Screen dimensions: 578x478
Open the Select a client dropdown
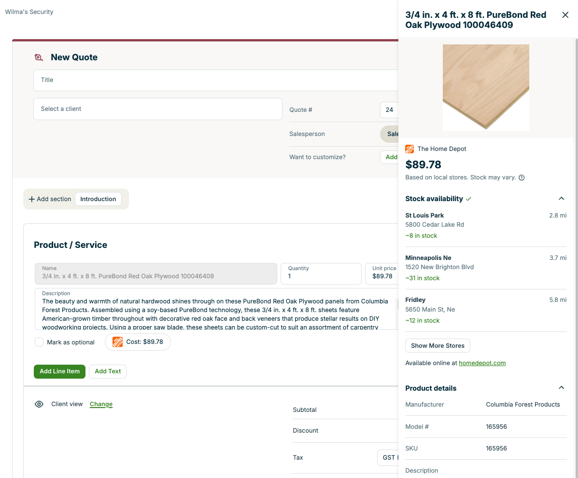[x=157, y=109]
